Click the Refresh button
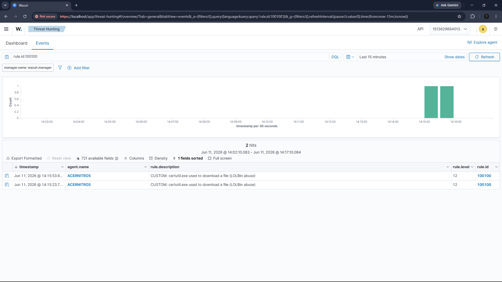This screenshot has width=502, height=282. [x=484, y=57]
